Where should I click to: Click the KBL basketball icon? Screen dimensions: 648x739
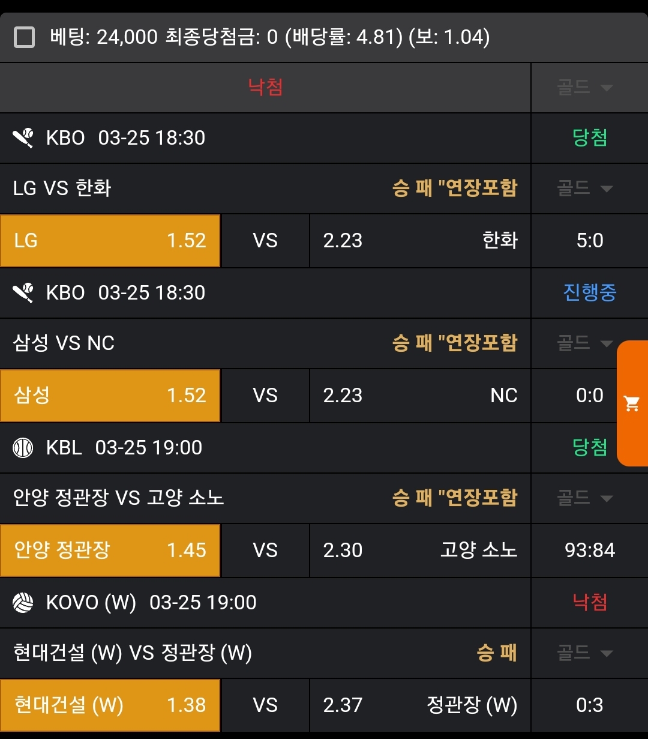pyautogui.click(x=23, y=448)
